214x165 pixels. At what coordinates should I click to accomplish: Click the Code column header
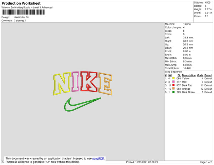(x=200, y=75)
